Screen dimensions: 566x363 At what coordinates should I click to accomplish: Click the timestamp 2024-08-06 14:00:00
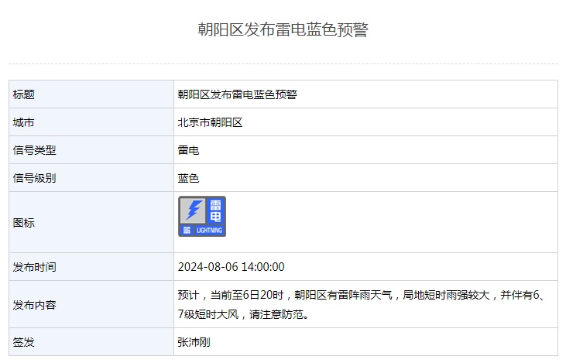pos(232,267)
